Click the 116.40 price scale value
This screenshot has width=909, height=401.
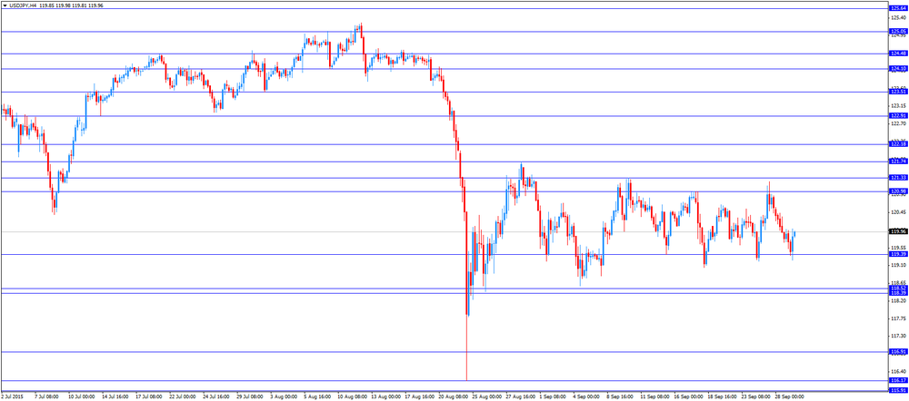897,371
